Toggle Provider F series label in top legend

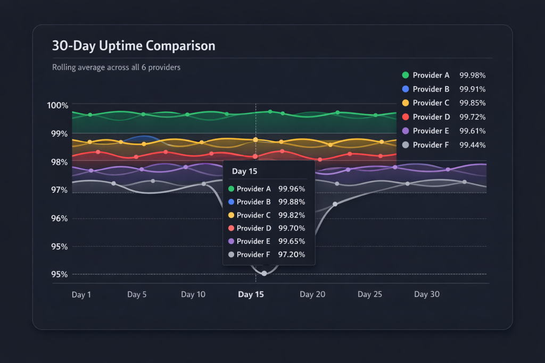[431, 145]
